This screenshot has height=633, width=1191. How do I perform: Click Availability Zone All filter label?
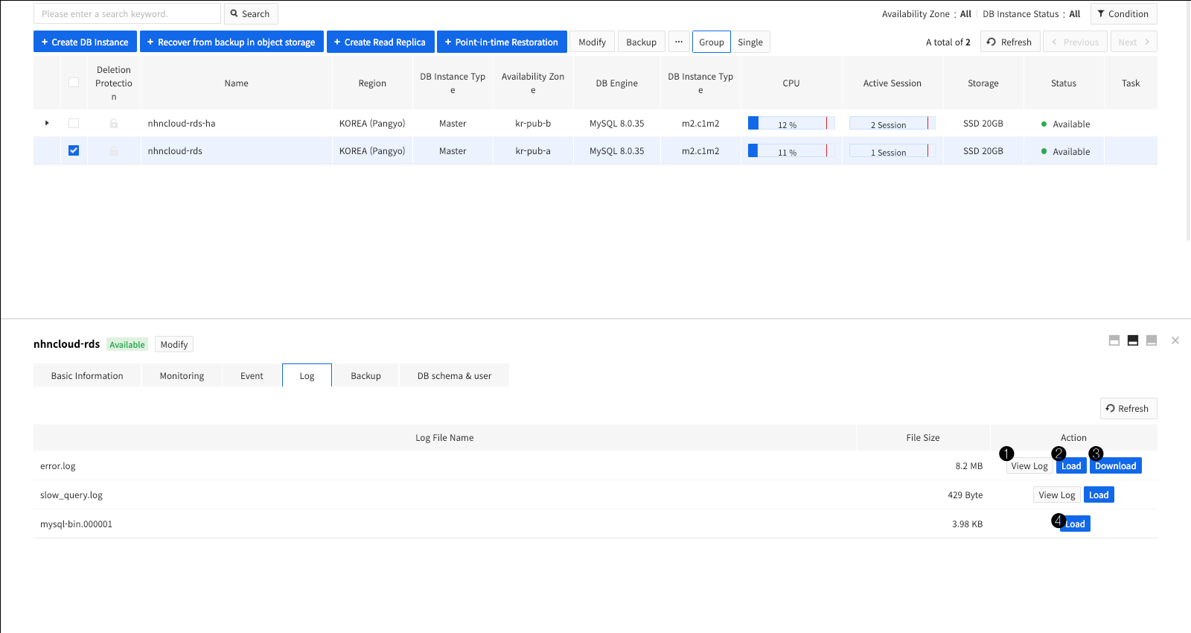click(x=927, y=13)
